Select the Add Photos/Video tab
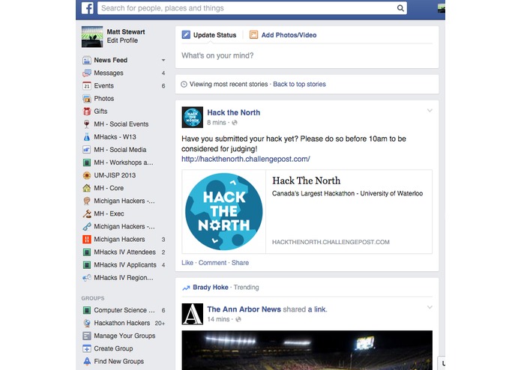 tap(283, 35)
